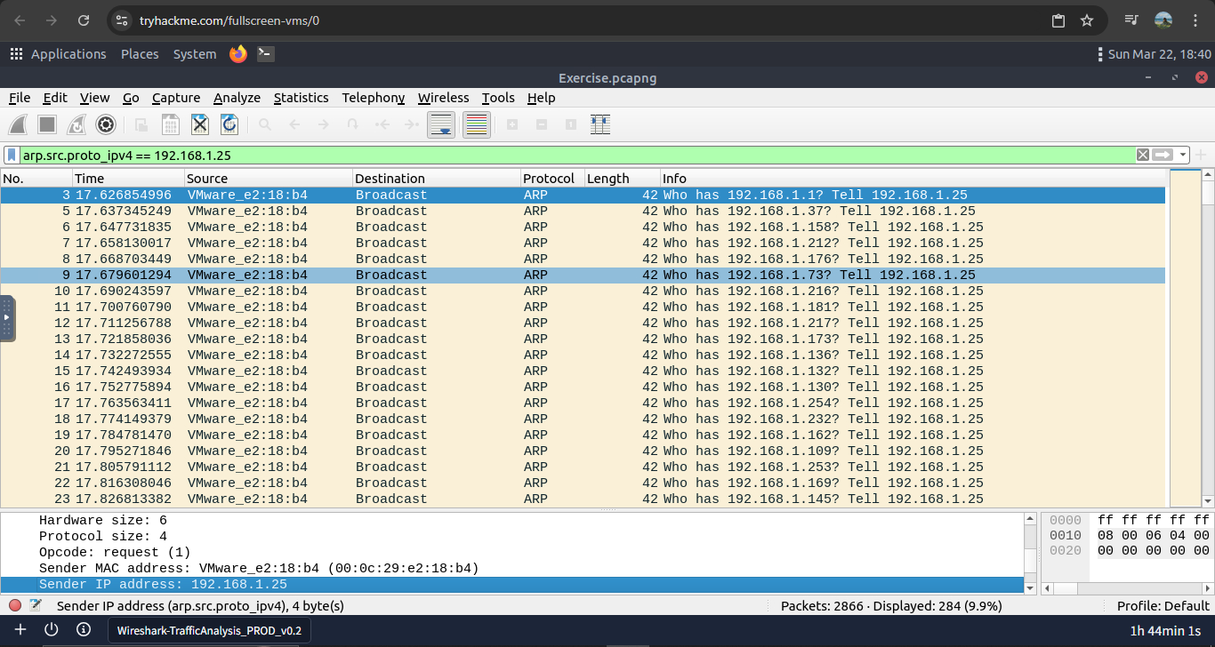
Task: Click the Profile: Default selector
Action: coord(1163,605)
